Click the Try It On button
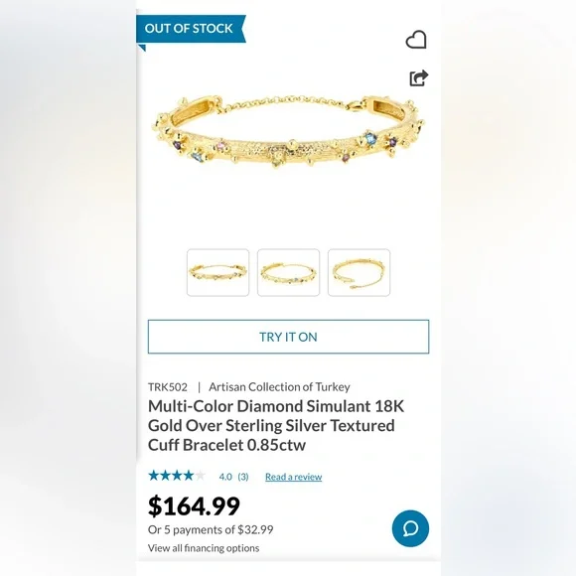Image resolution: width=576 pixels, height=576 pixels. pyautogui.click(x=288, y=337)
